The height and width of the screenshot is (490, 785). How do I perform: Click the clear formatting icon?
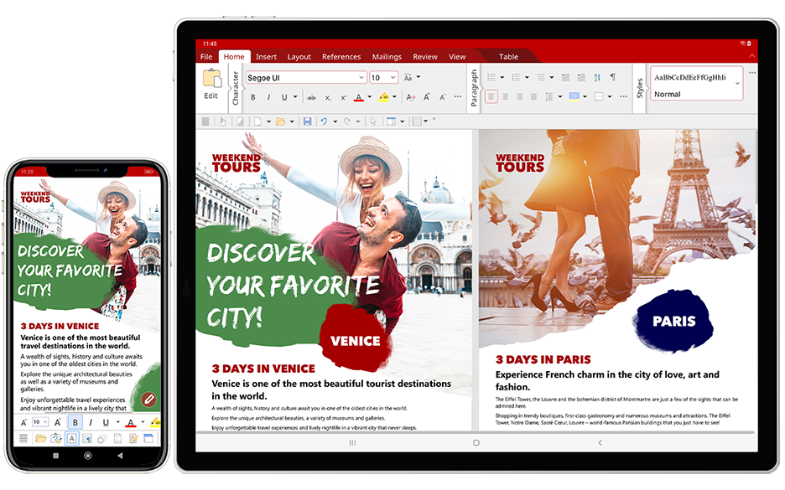point(410,97)
